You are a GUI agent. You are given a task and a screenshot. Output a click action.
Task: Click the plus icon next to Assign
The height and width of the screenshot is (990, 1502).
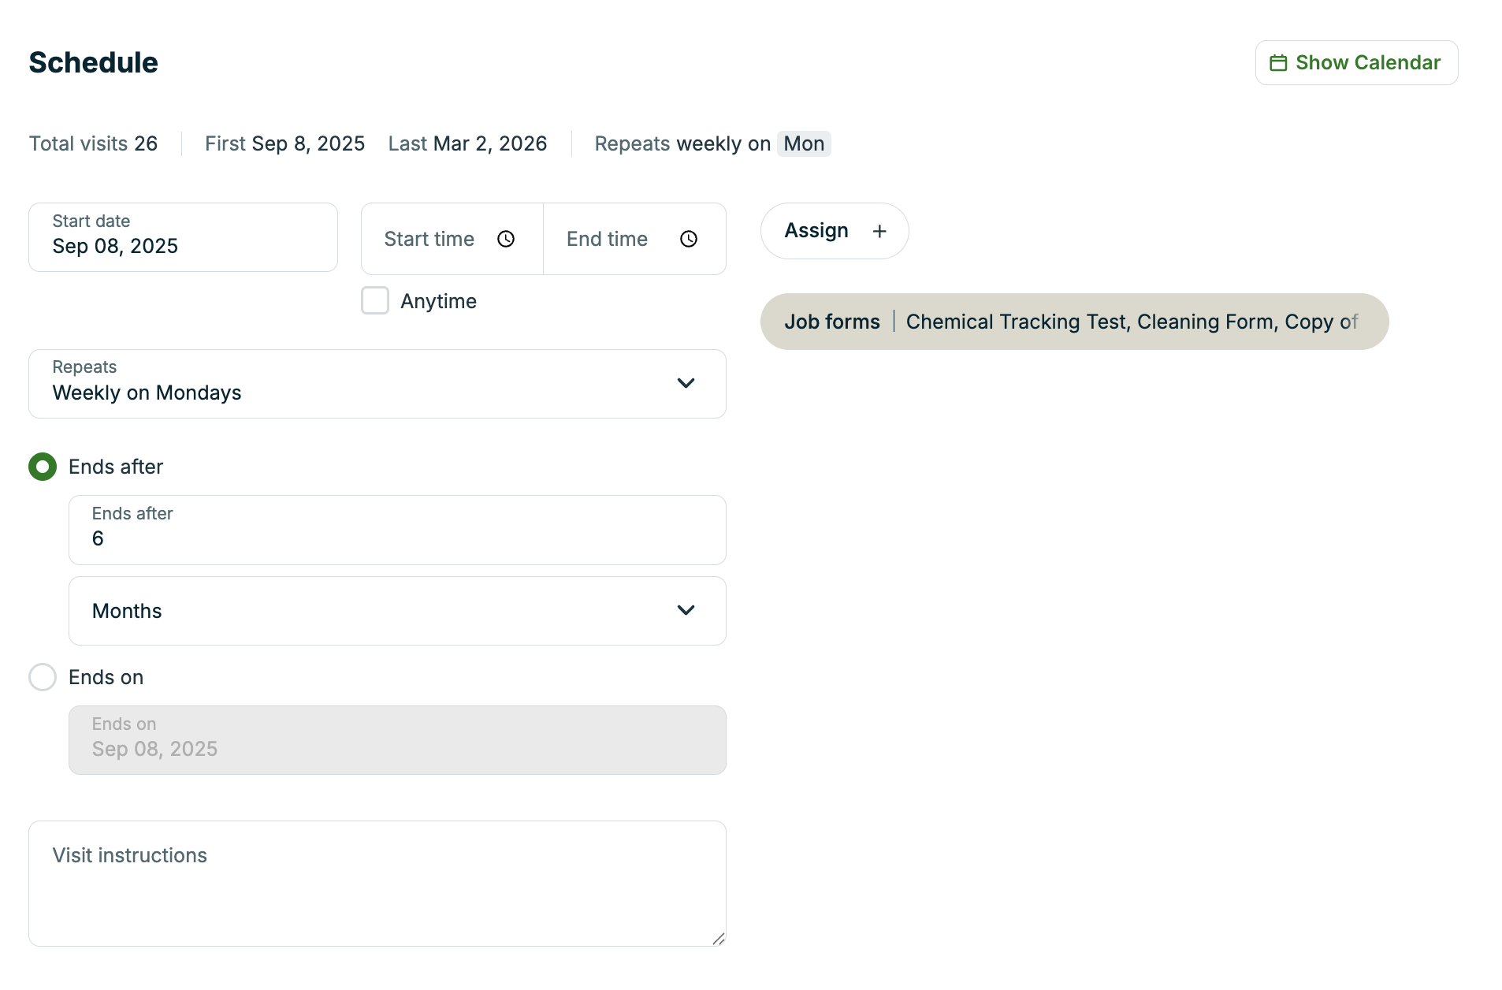(879, 231)
